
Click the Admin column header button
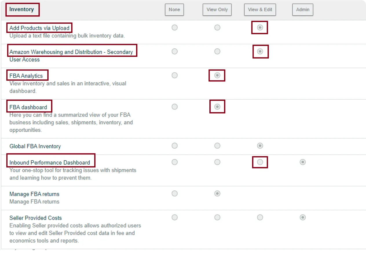(x=303, y=10)
